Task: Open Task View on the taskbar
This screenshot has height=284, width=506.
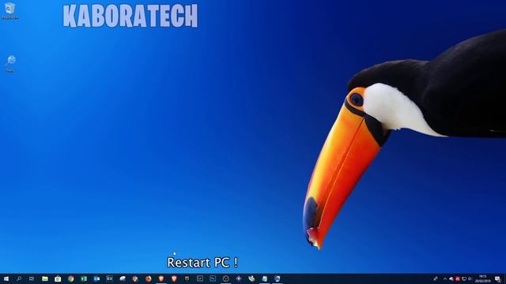Action: pos(32,278)
